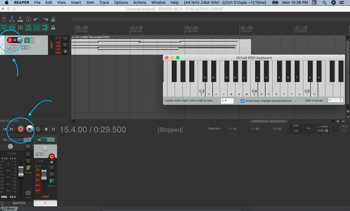Open the track input dropdown beside trim
This screenshot has height=211, width=350.
click(x=26, y=48)
